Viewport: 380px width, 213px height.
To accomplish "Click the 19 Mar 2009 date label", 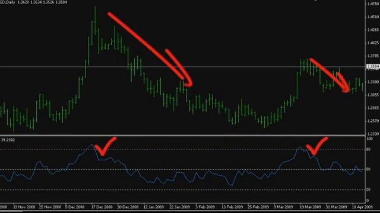I will point(310,207).
